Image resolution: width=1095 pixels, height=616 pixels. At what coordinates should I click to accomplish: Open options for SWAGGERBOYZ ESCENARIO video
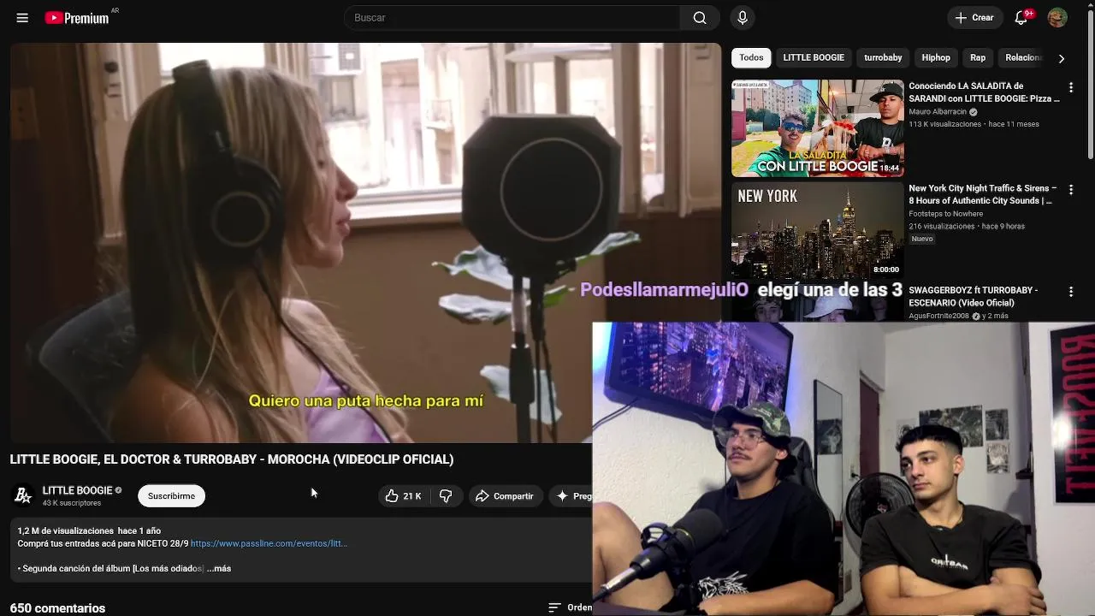(1070, 292)
